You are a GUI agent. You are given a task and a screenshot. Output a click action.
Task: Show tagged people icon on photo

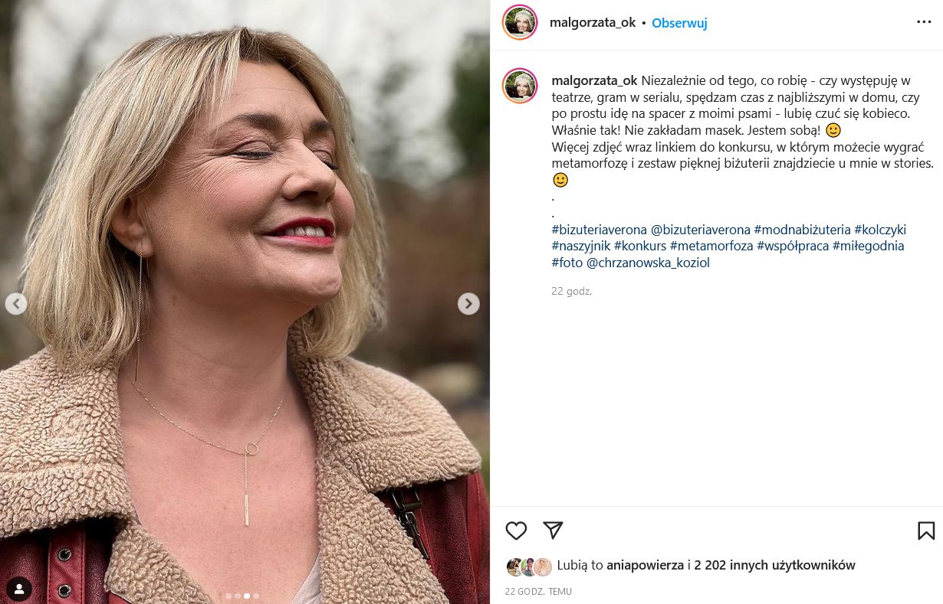[18, 589]
